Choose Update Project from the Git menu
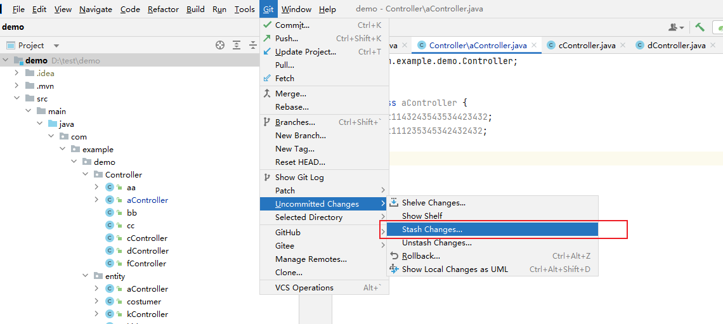The image size is (723, 324). pyautogui.click(x=305, y=52)
